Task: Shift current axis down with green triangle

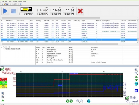Action: pyautogui.click(x=136, y=80)
